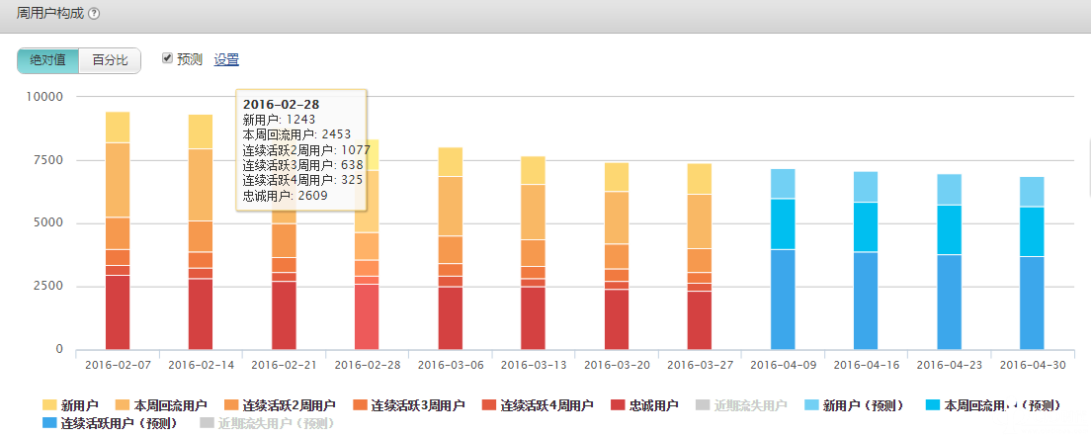Click the 2016-04-09 forecast bar's blue base
This screenshot has height=437, width=1091.
pos(783,299)
